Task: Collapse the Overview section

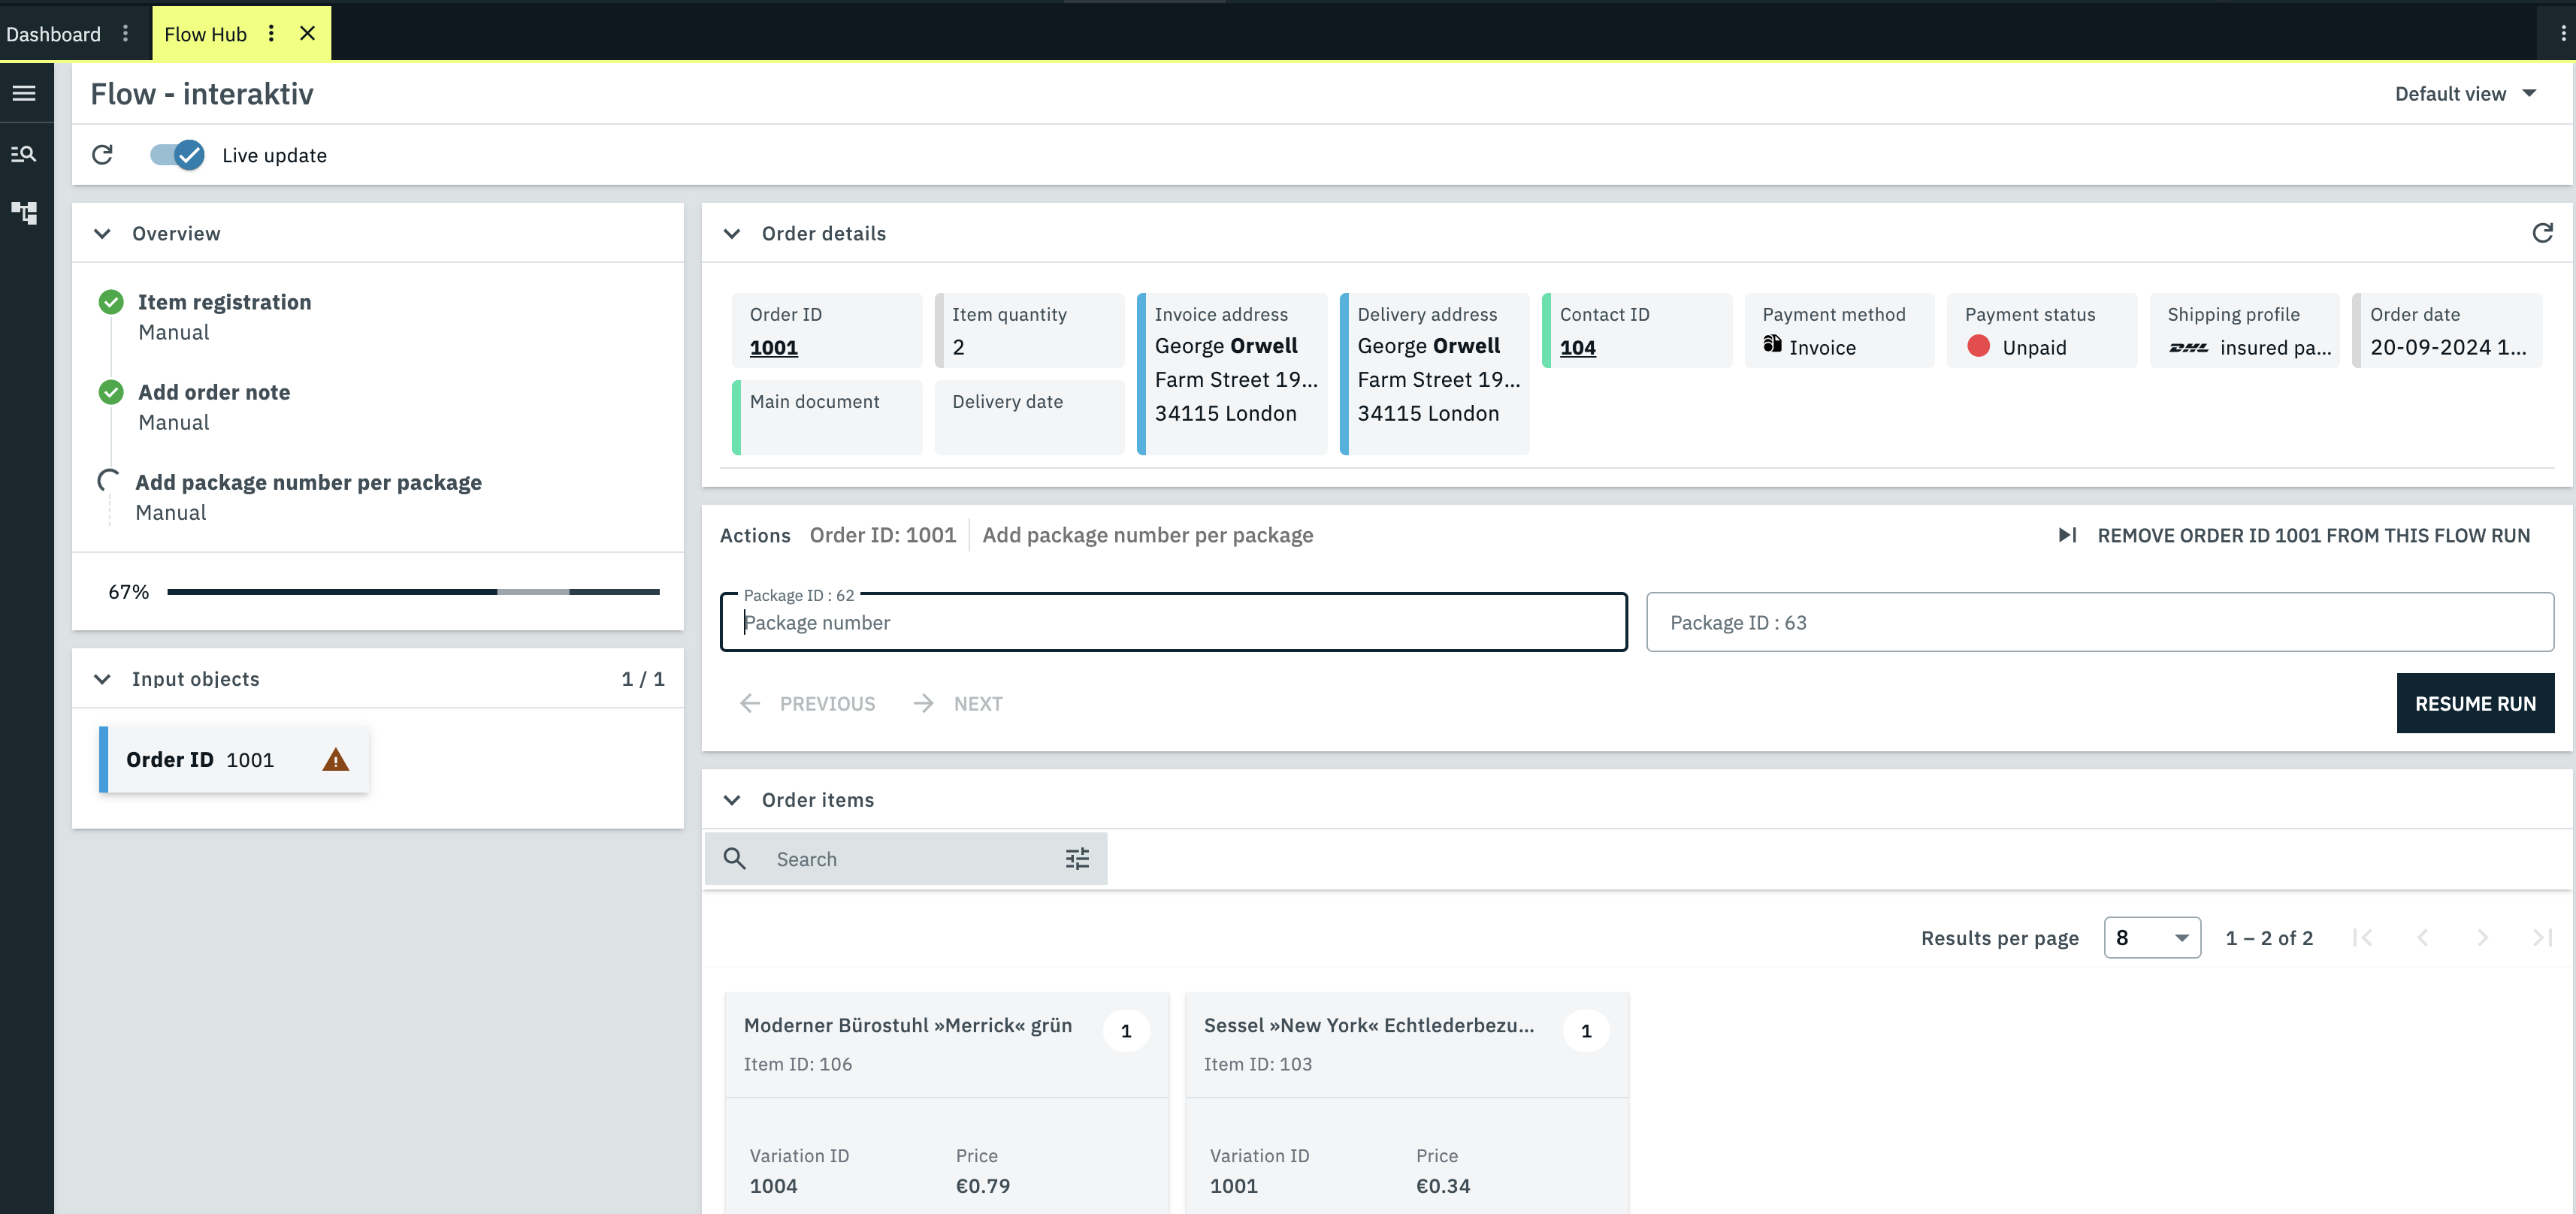Action: [102, 233]
